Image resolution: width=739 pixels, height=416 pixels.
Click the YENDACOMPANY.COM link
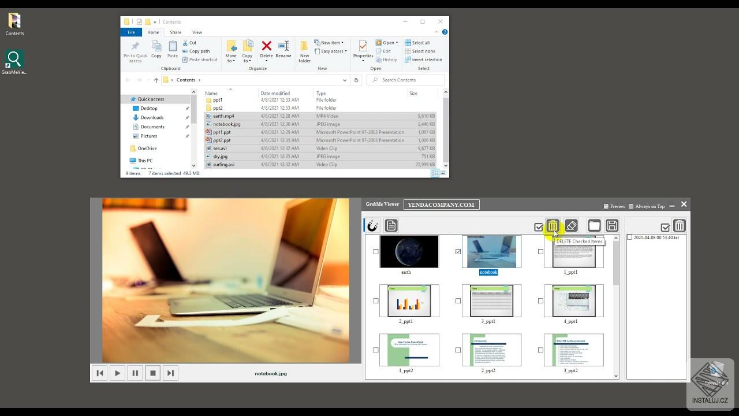click(x=441, y=205)
